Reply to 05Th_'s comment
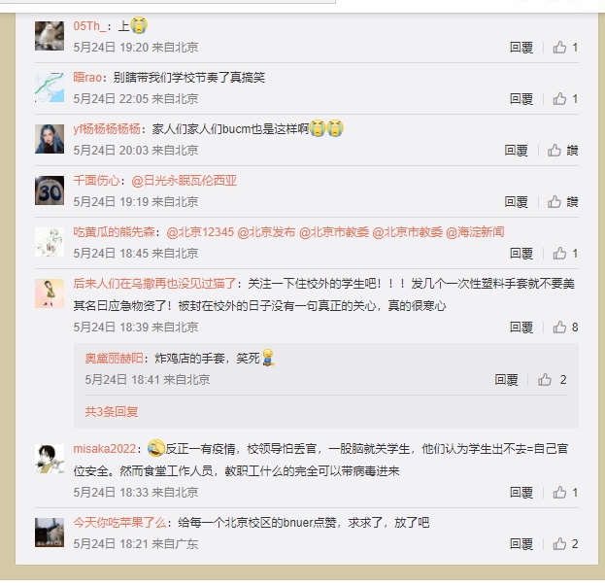 click(521, 48)
